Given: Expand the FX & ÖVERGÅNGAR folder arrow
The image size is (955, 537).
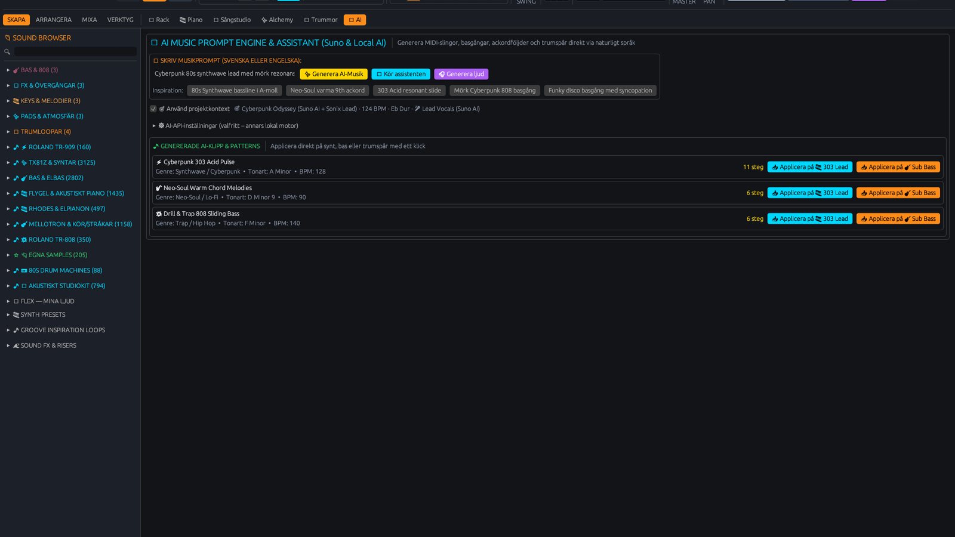Looking at the screenshot, I should [x=8, y=85].
